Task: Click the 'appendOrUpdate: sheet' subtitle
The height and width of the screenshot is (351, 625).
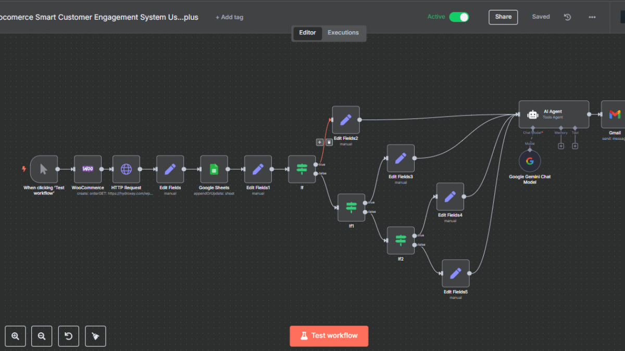Action: pos(214,193)
